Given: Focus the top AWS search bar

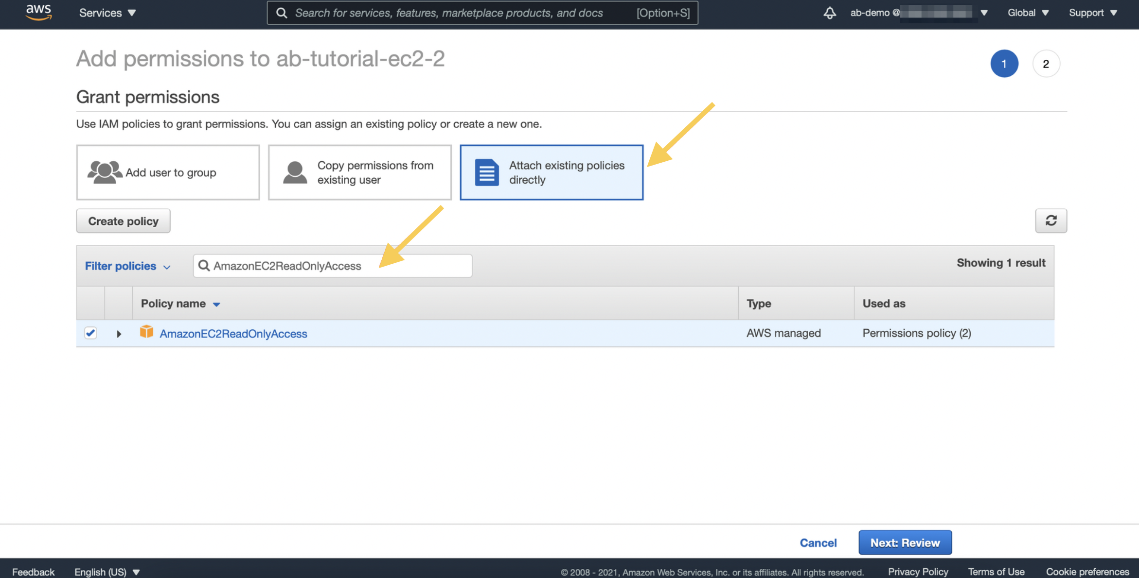Looking at the screenshot, I should [x=482, y=13].
